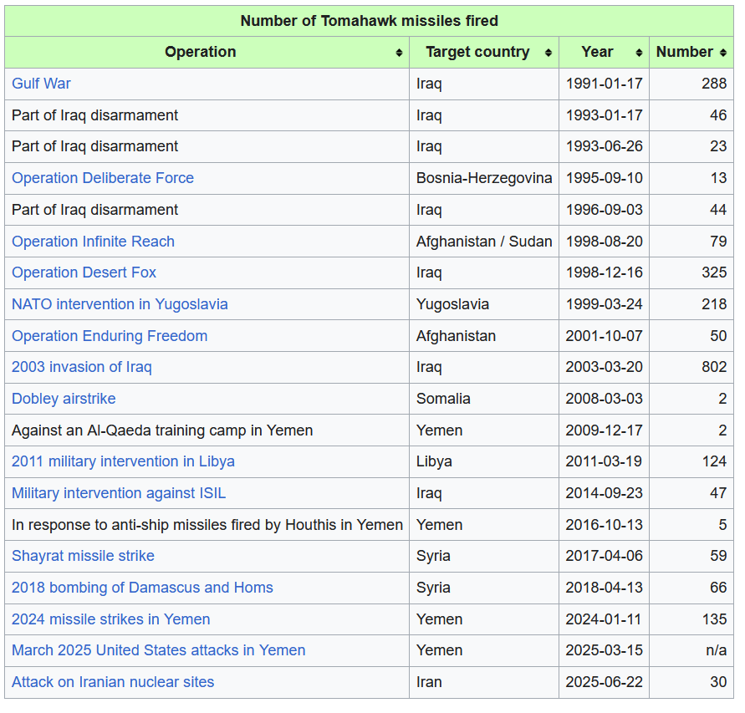Open Operation Enduring Freedom link
Image resolution: width=745 pixels, height=713 pixels.
[x=110, y=336]
